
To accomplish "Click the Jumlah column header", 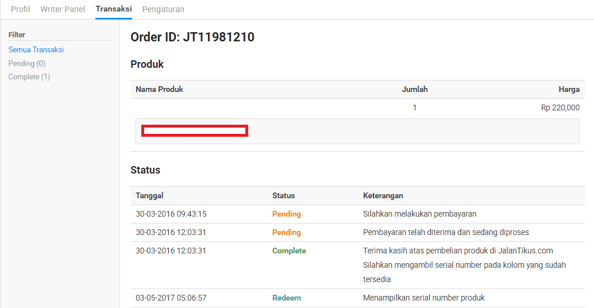I will pos(414,90).
